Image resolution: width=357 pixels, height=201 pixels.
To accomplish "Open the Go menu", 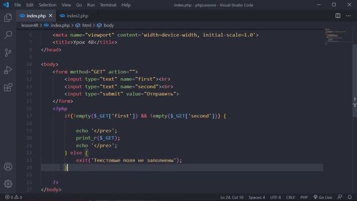I will (x=79, y=5).
